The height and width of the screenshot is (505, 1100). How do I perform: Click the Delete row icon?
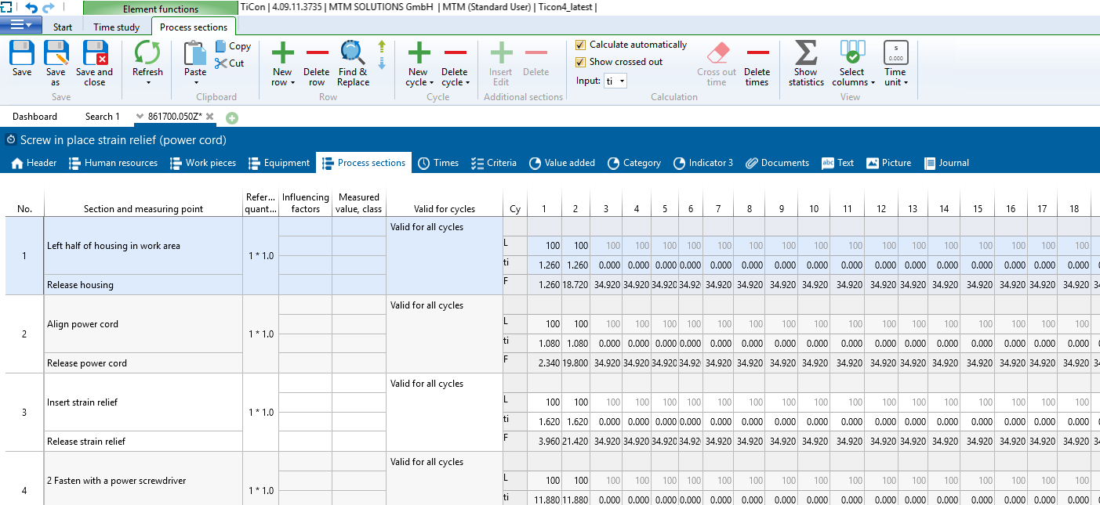[x=317, y=53]
